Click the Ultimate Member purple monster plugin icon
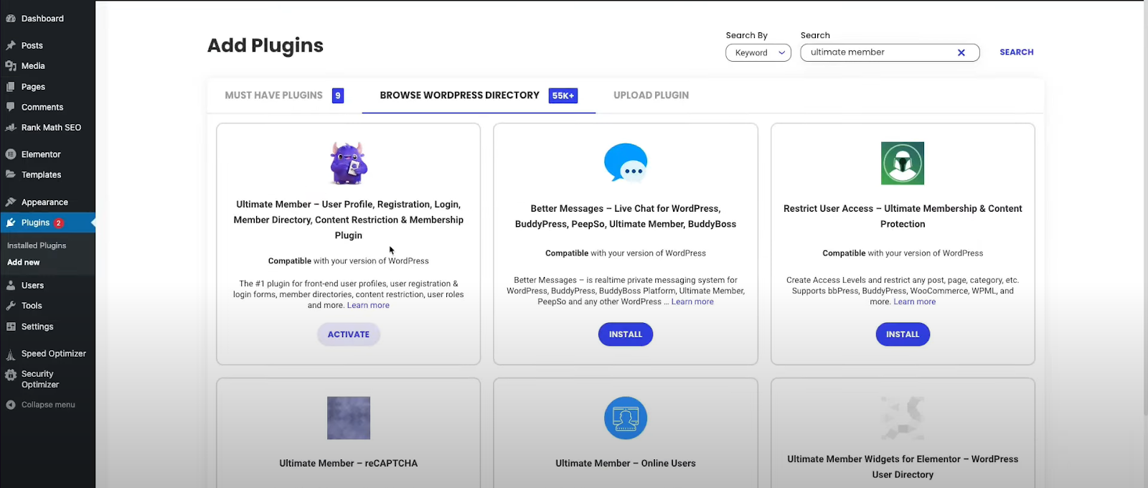 tap(349, 164)
